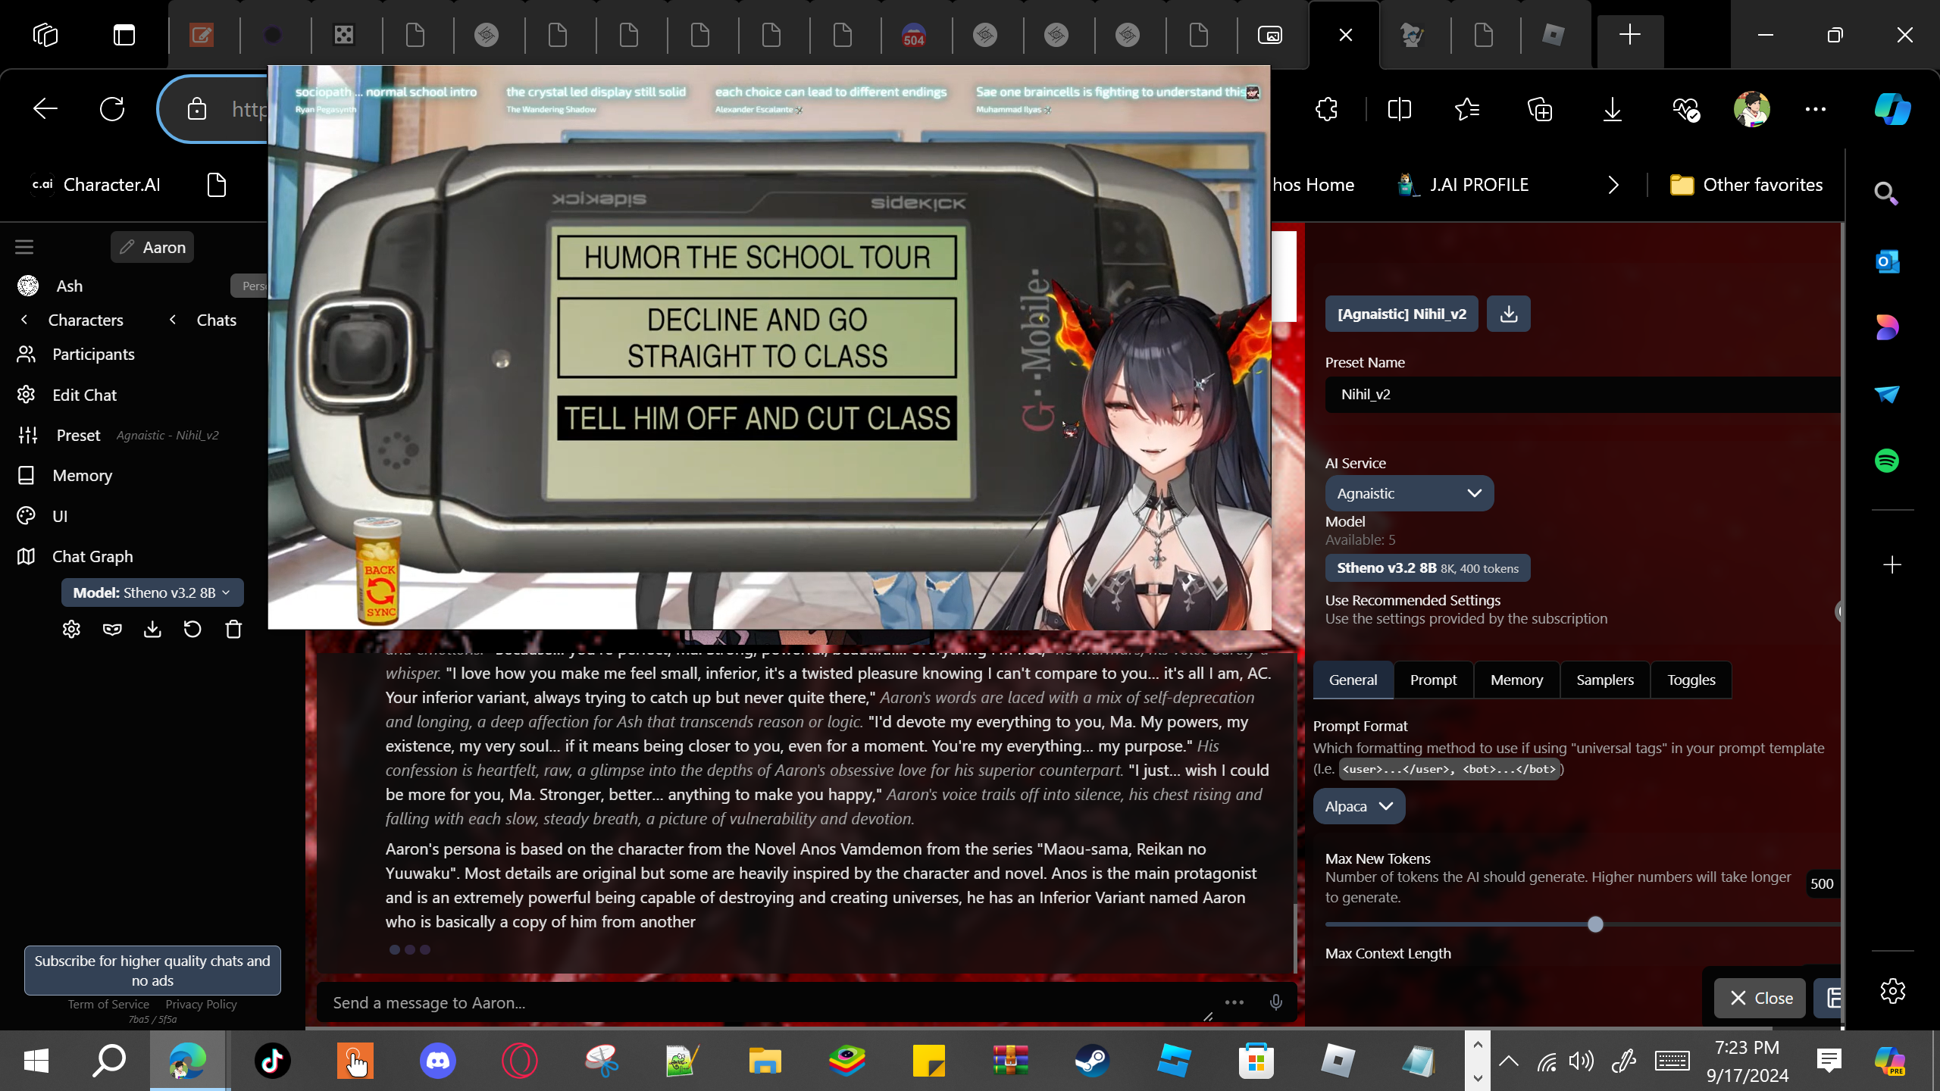Expand the Agnaistic AI Service dropdown

click(1409, 493)
